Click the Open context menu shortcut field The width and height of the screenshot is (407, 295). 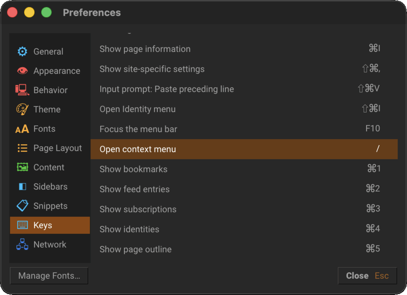point(378,149)
